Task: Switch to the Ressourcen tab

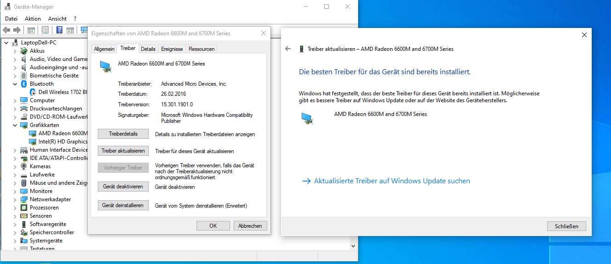Action: tap(201, 49)
